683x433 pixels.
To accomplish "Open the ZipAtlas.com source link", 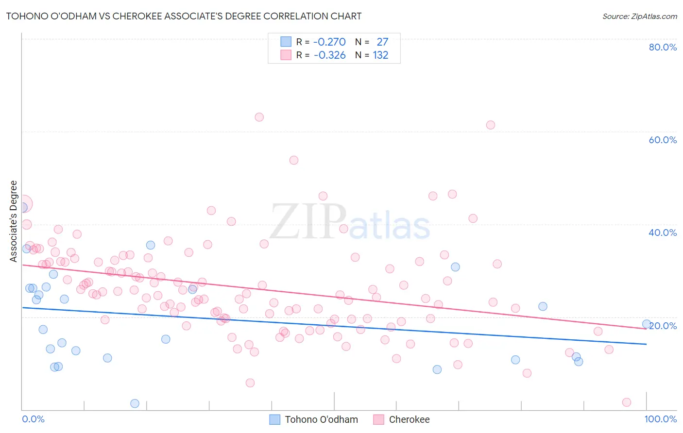I will (640, 16).
